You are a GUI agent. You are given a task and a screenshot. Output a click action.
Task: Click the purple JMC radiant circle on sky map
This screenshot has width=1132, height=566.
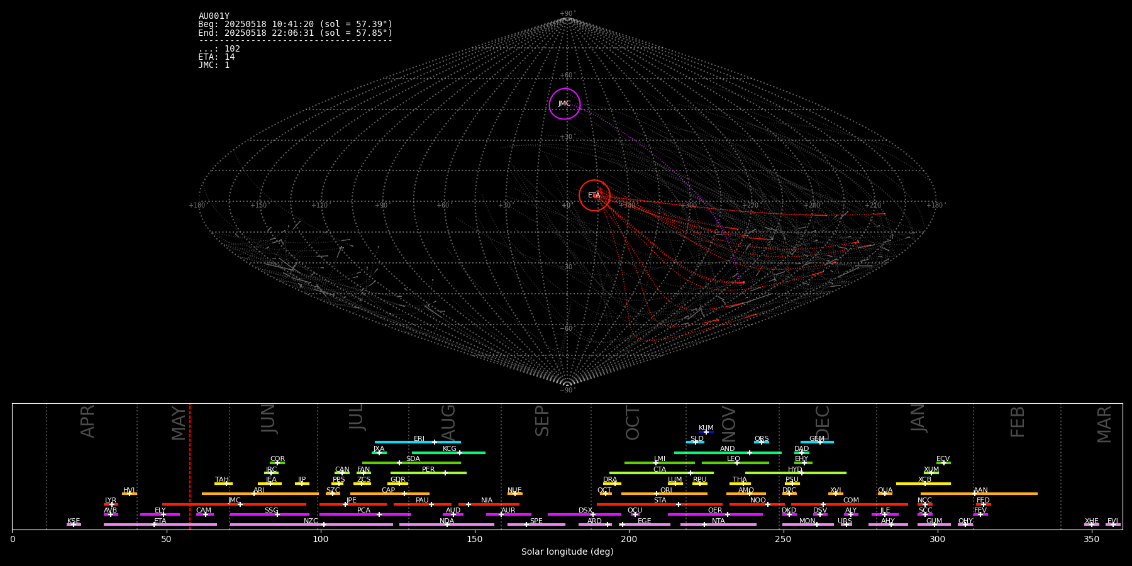tap(565, 104)
